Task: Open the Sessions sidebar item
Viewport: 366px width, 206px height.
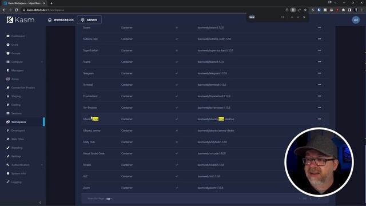Action: (16, 113)
